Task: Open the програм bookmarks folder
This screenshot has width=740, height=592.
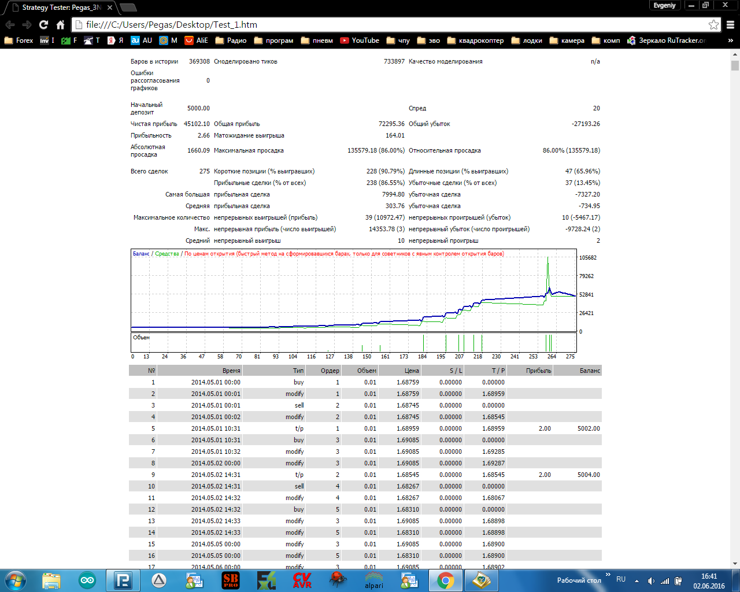Action: tap(273, 40)
